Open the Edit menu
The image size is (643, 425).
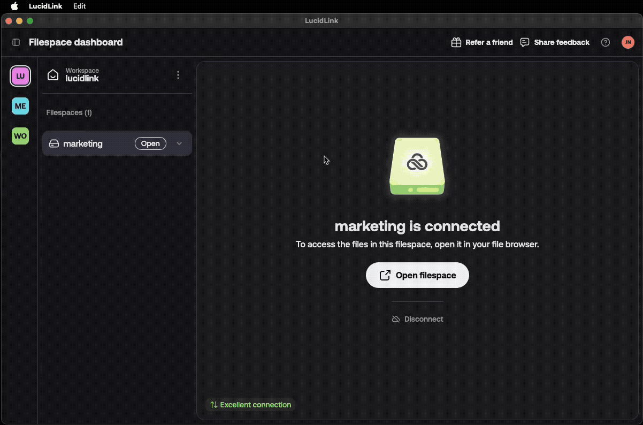[x=79, y=6]
